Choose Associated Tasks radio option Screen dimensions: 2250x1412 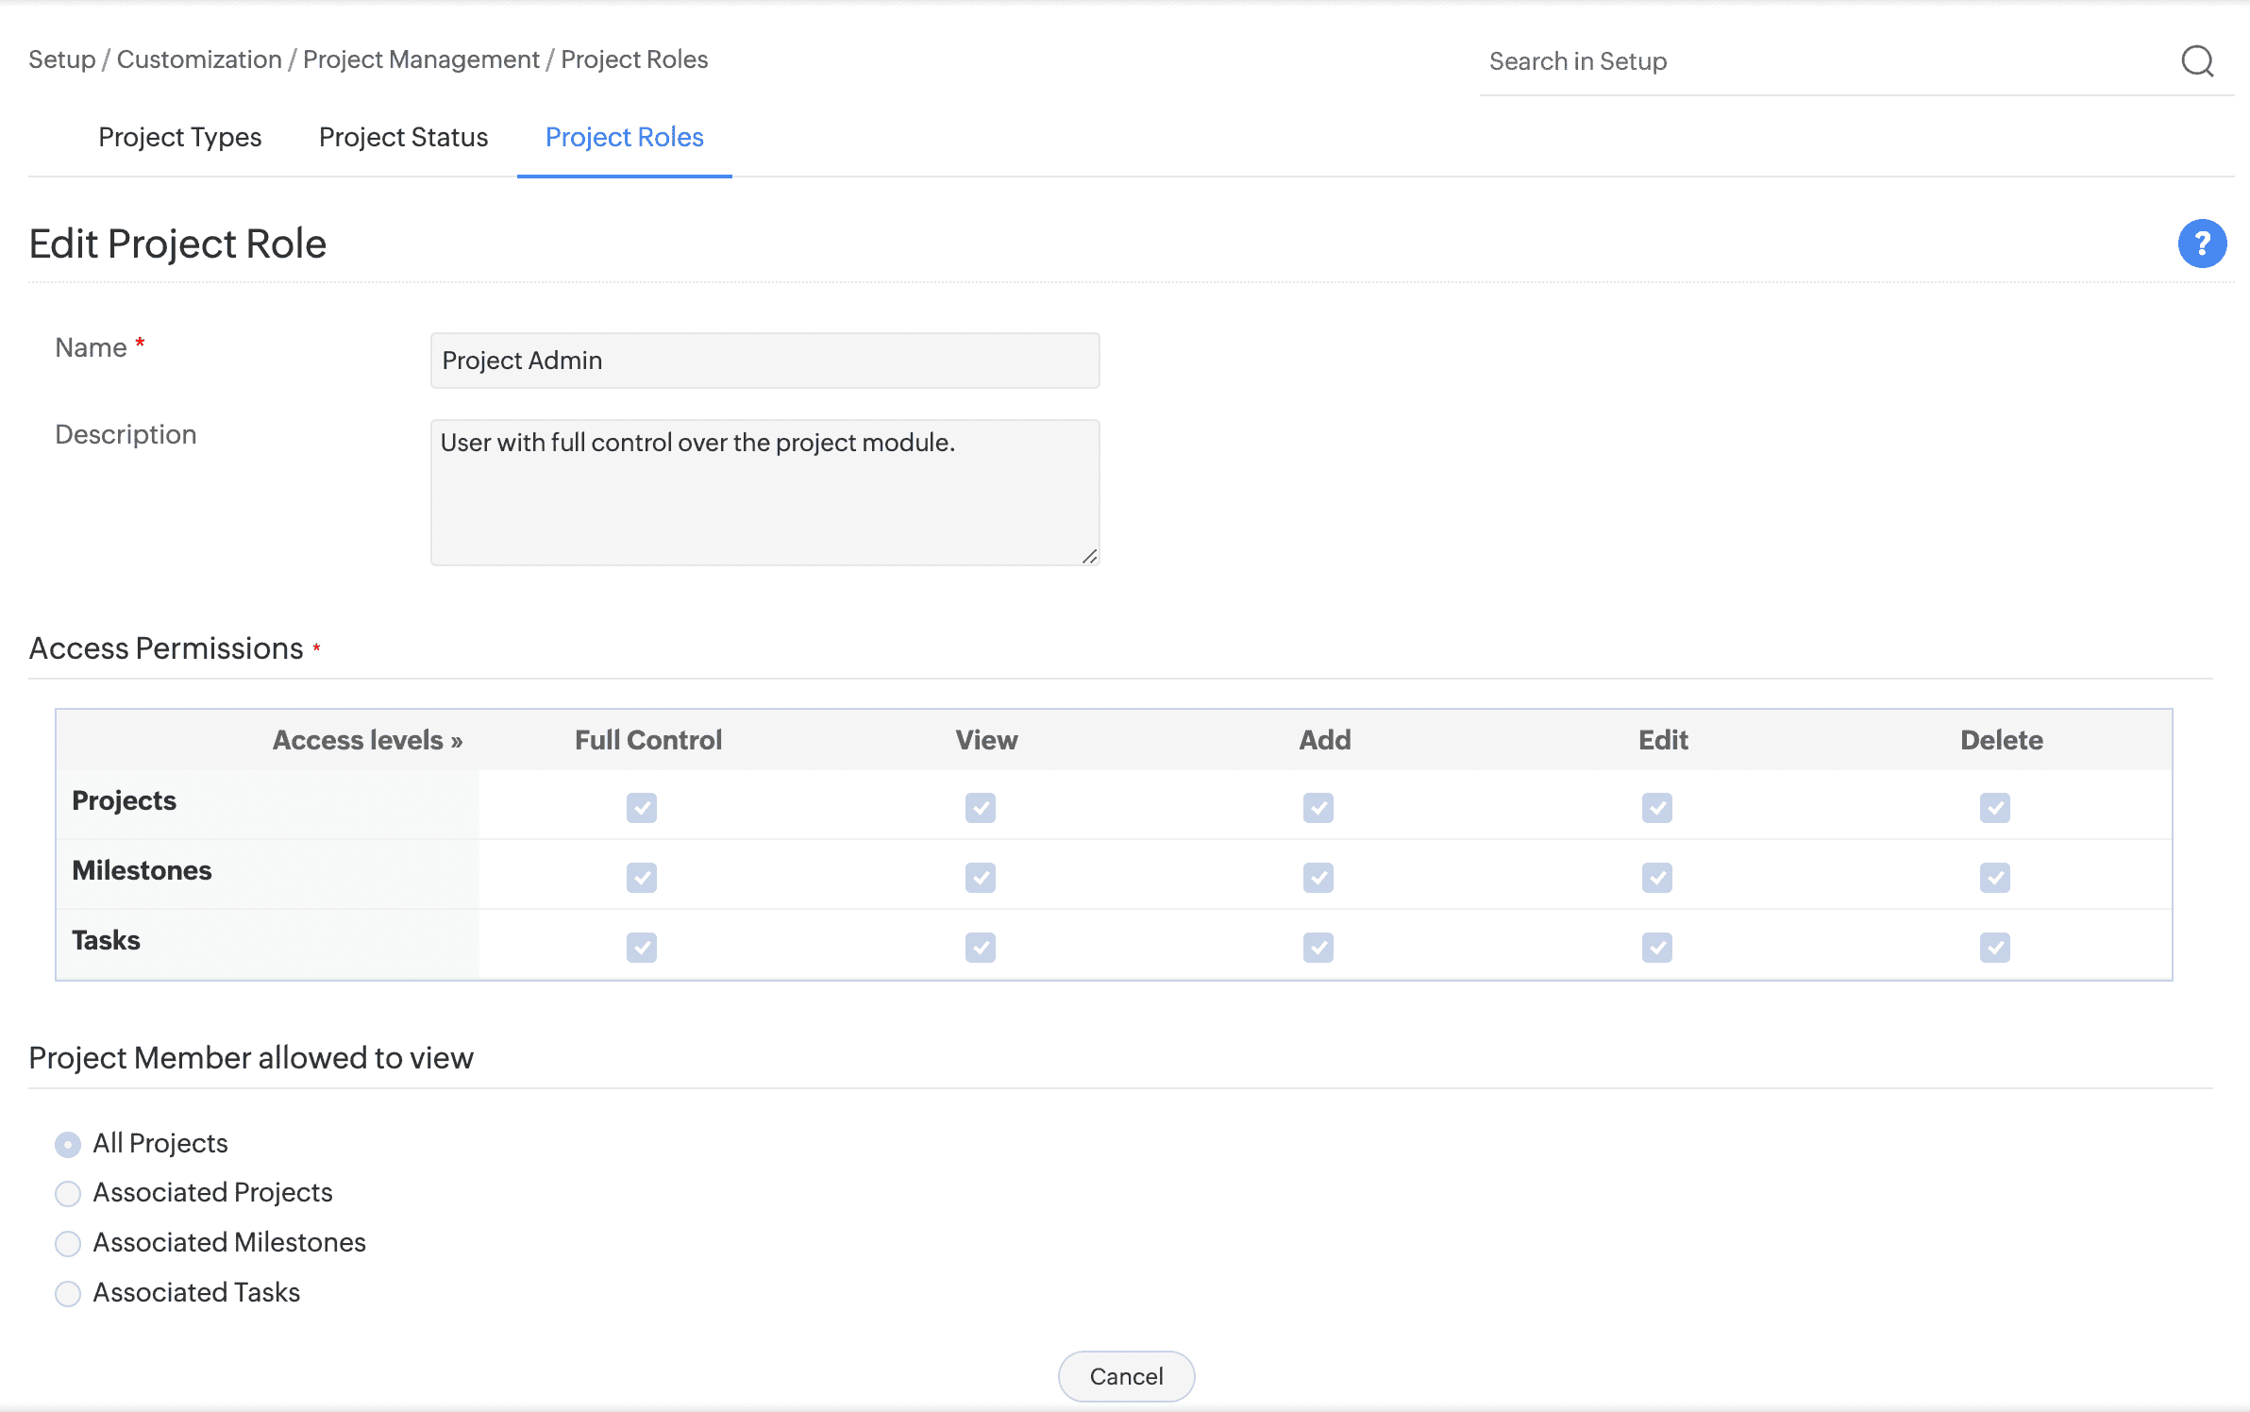(x=68, y=1293)
